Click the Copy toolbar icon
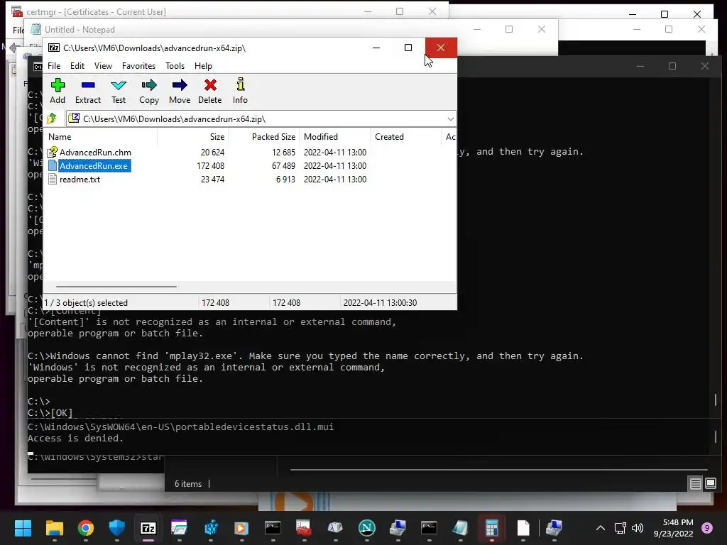The height and width of the screenshot is (545, 727). (x=149, y=85)
